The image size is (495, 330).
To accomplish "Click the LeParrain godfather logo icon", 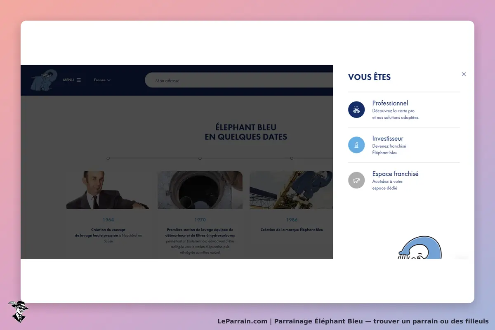I will click(x=18, y=311).
